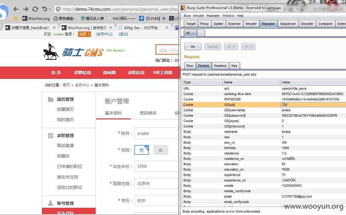Open the 腾讯名人榜 bookmark
Image resolution: width=346 pixels, height=215 pixels.
point(92,18)
